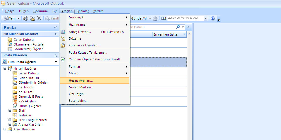
Task: Expand the Staff folder node
Action: pyautogui.click(x=10, y=111)
